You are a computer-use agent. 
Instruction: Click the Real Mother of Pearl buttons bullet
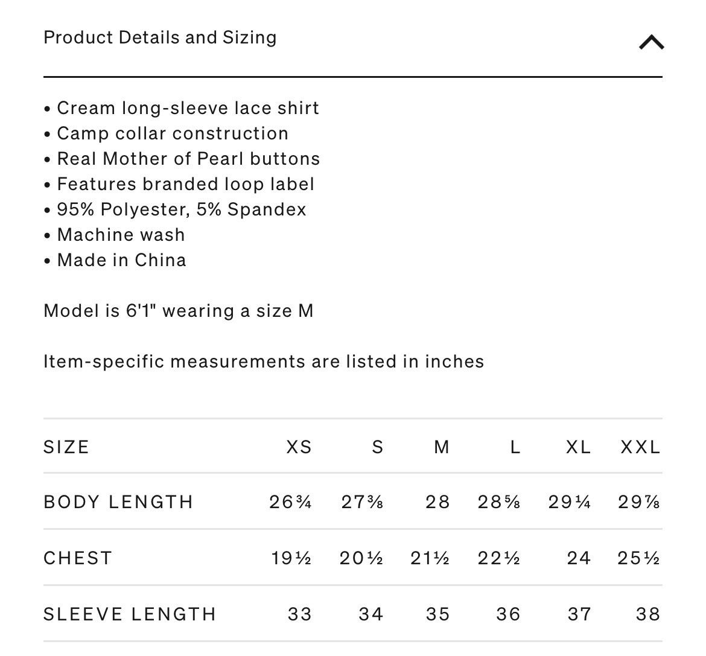182,159
